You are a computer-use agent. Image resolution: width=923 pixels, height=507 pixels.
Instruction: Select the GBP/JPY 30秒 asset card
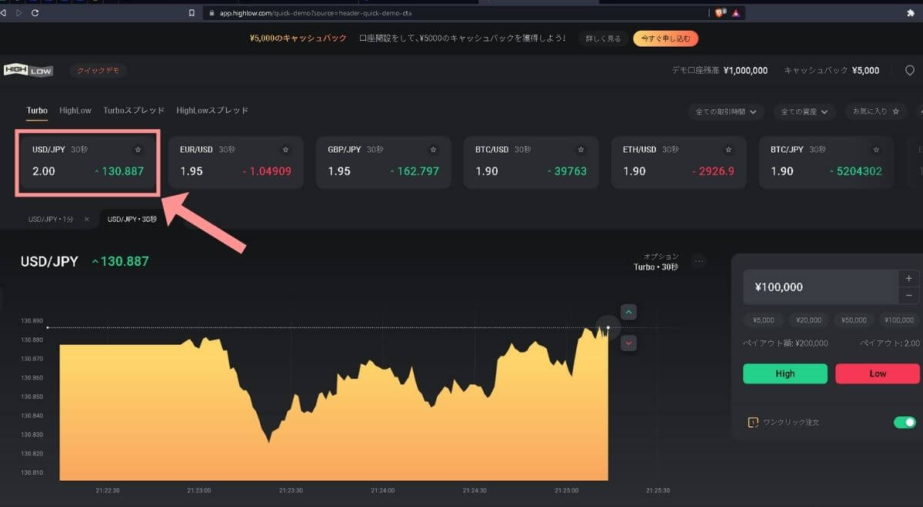point(383,162)
